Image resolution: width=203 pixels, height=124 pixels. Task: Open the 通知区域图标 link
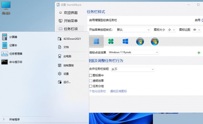click(118, 91)
